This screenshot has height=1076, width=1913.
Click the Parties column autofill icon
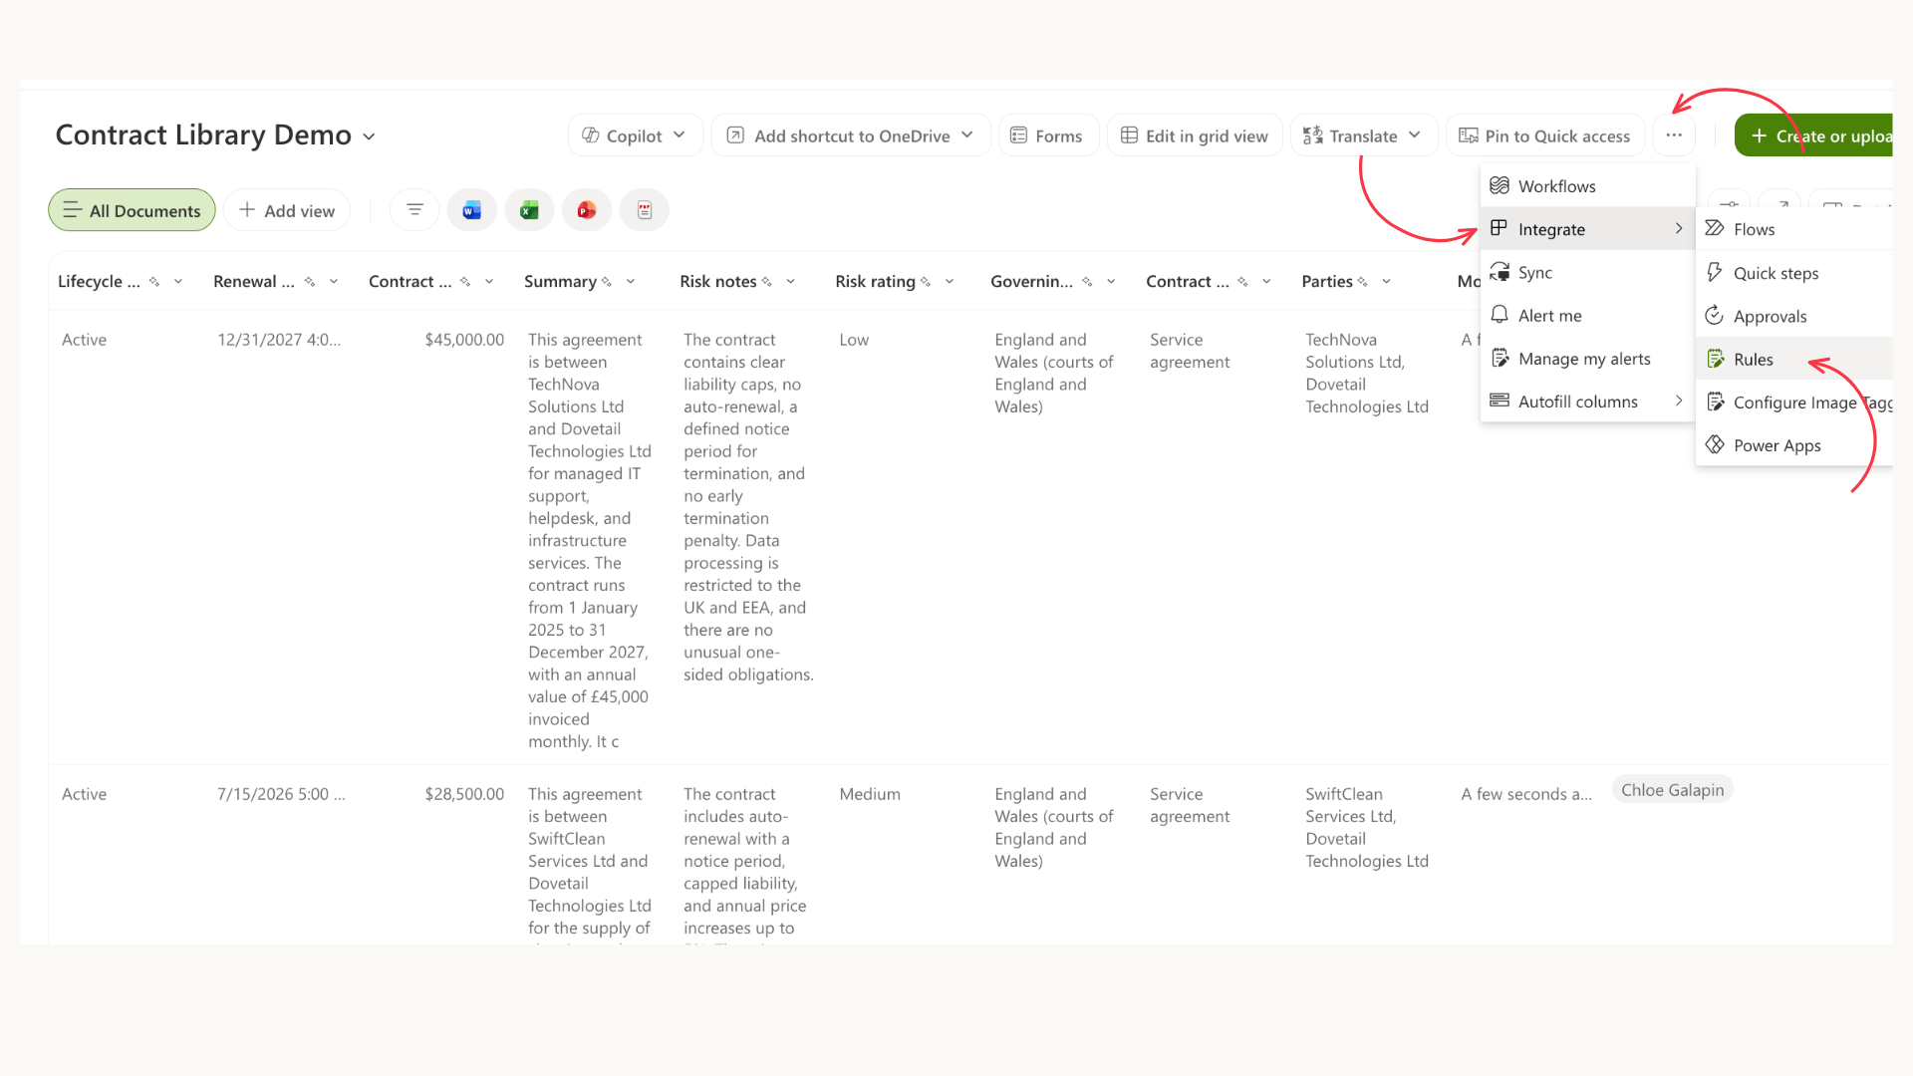click(x=1363, y=282)
